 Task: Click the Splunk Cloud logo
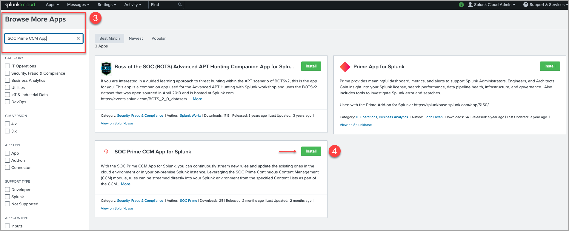[x=20, y=5]
